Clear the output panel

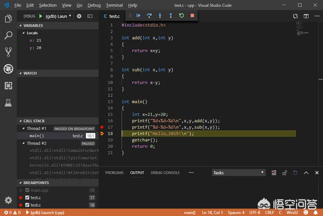tap(274, 173)
